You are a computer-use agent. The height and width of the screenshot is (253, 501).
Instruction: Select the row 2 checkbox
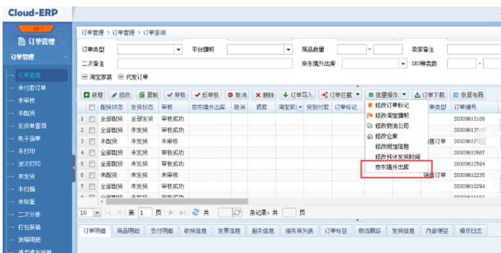coord(92,130)
